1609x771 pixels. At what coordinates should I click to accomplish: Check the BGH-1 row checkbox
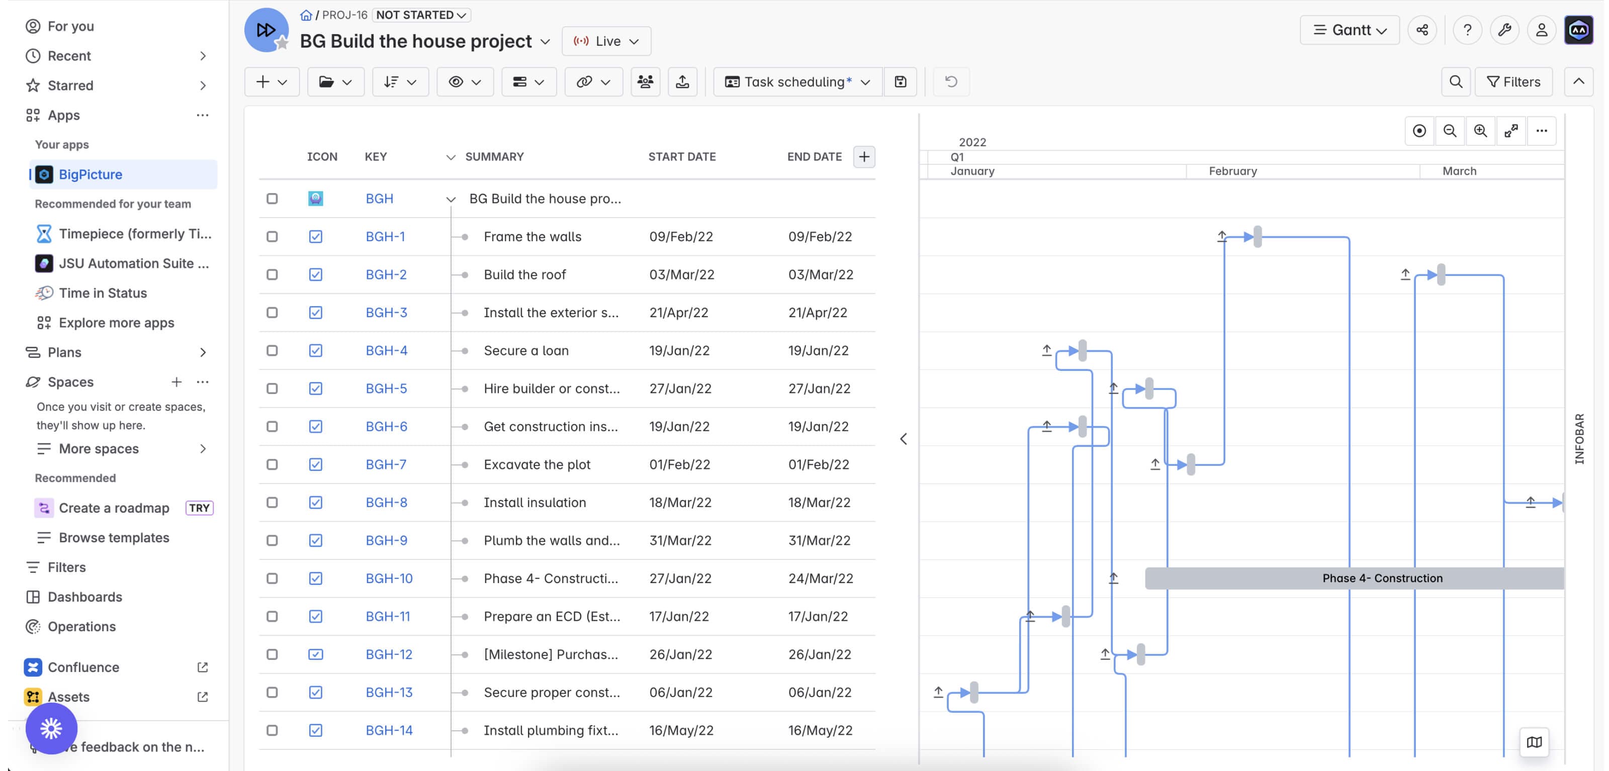click(272, 237)
